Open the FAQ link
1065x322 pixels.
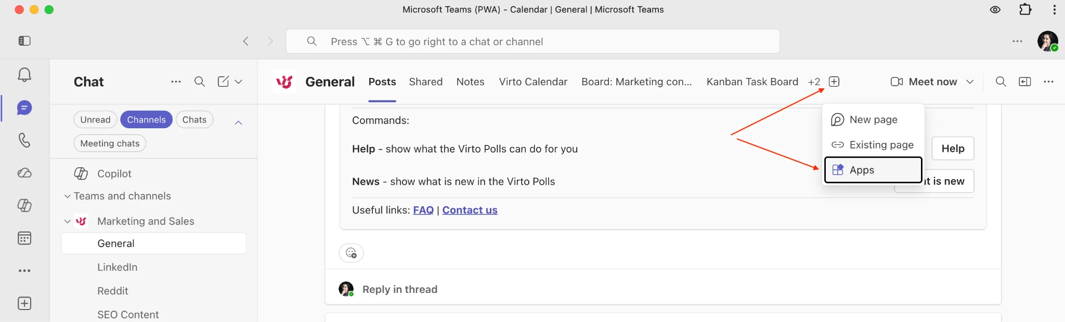[423, 210]
